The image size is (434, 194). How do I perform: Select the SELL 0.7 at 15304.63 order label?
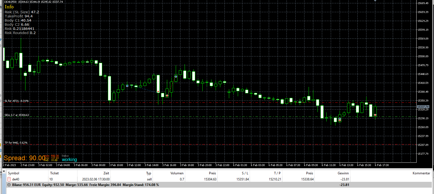[17, 115]
